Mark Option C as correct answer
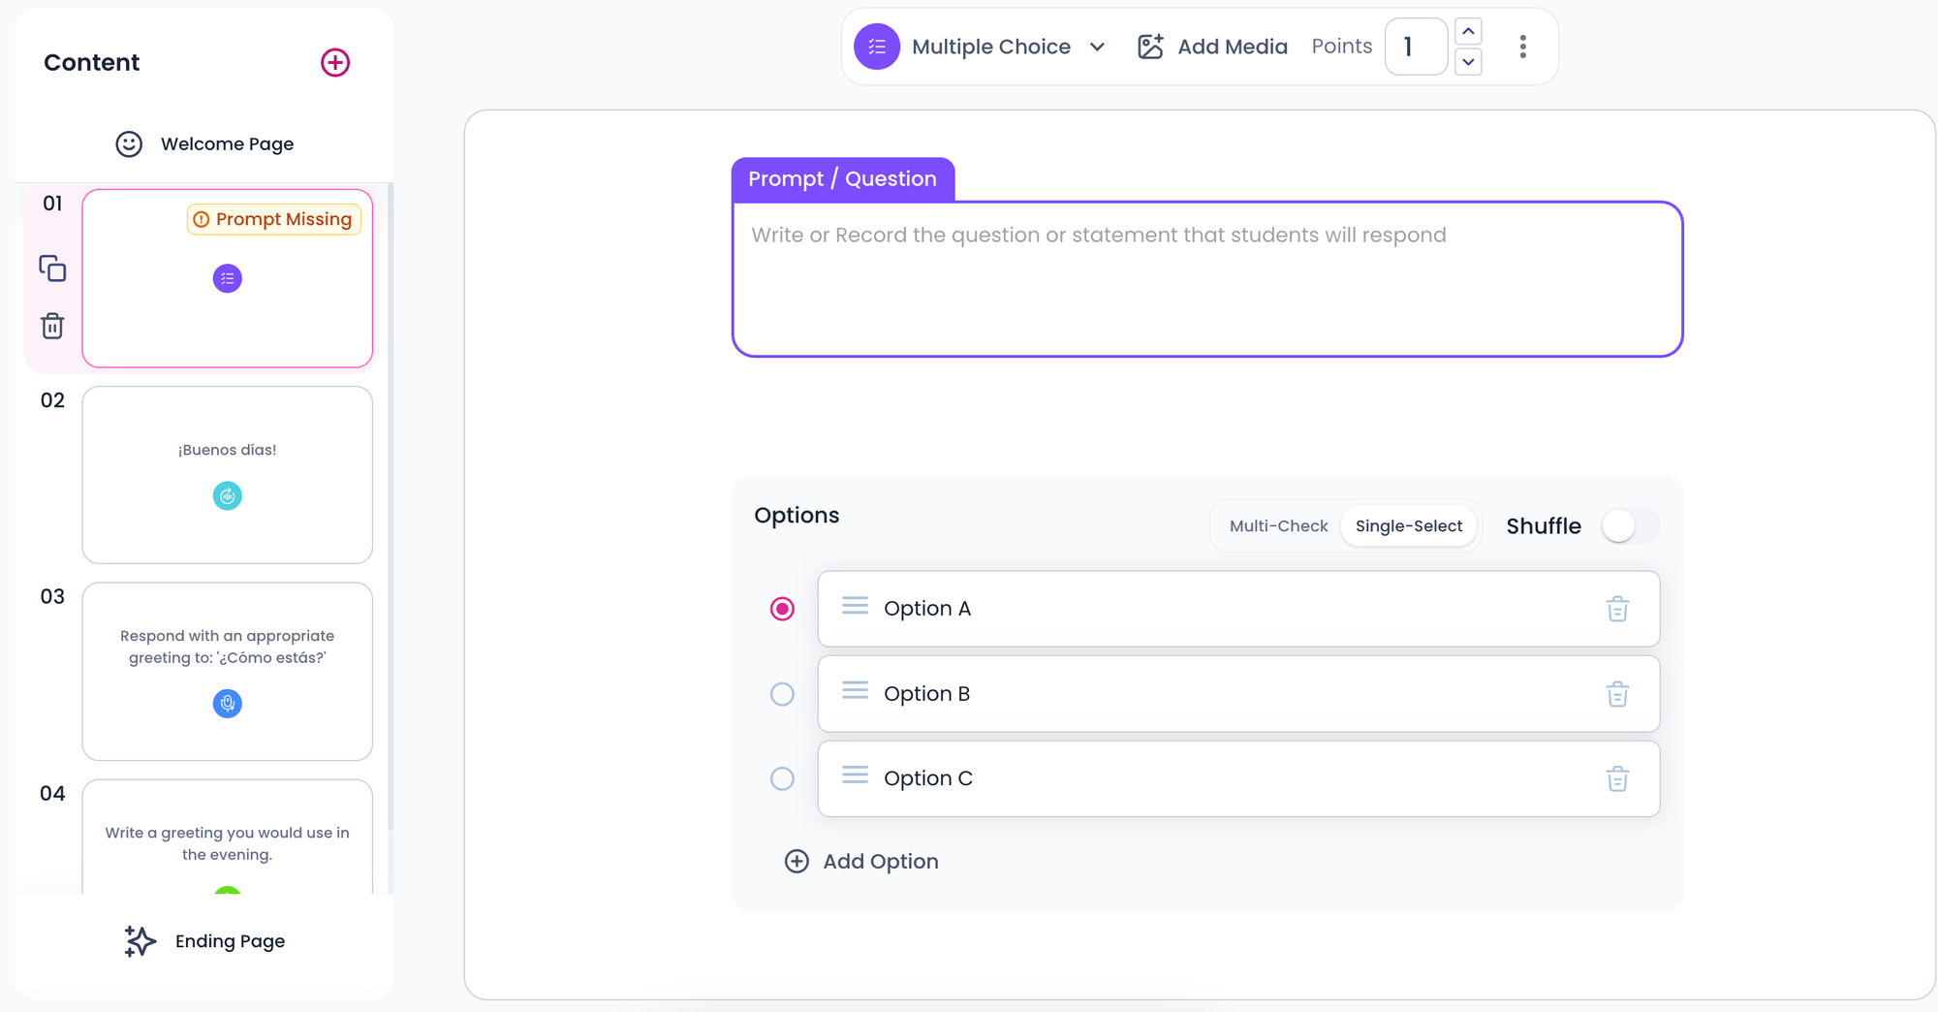Screen dimensions: 1938x1012 coord(782,778)
